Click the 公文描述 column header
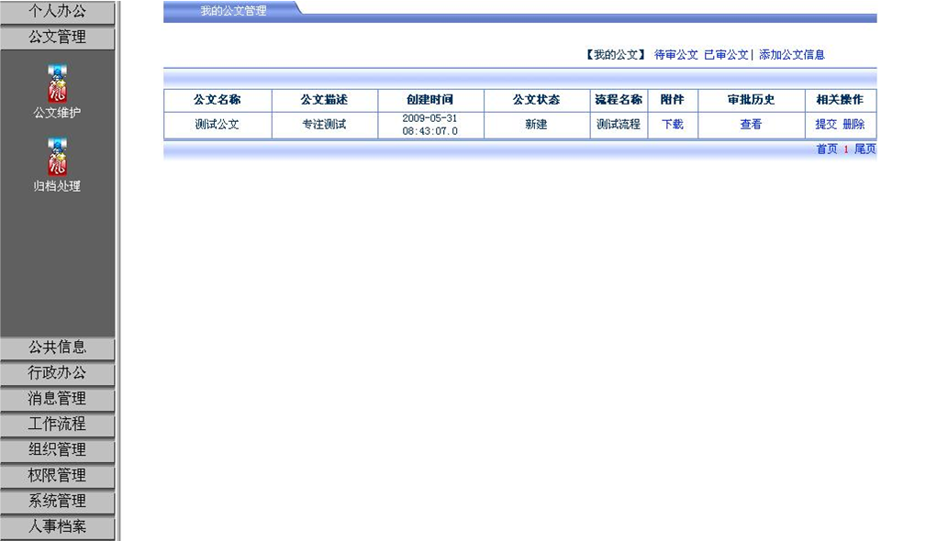Screen dimensions: 937x541 325,100
